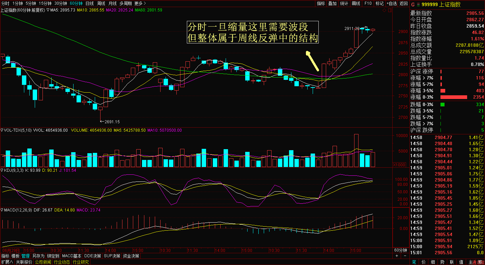Image resolution: width=485 pixels, height=265 pixels.
Task: Select the 30分钟 period
Action: [x=61, y=3]
